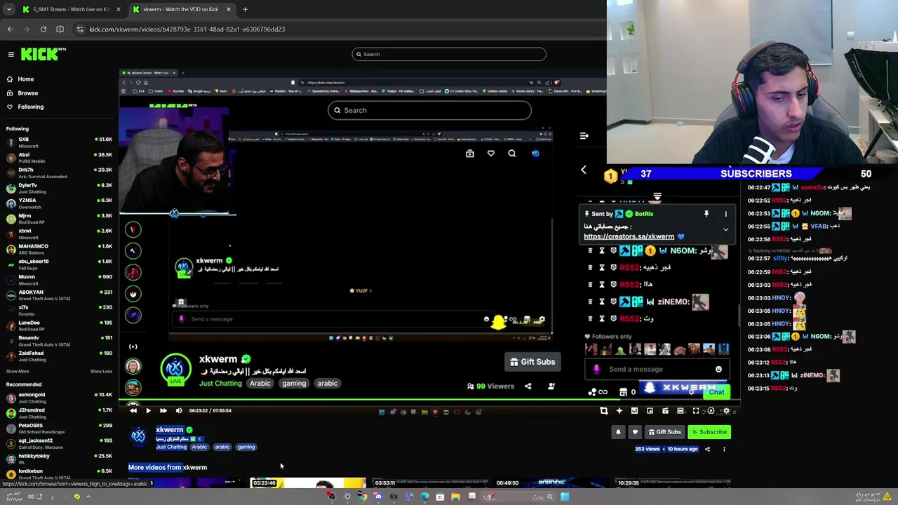Switch to S_AM1 Stream browser tab
The height and width of the screenshot is (505, 898).
pyautogui.click(x=70, y=9)
